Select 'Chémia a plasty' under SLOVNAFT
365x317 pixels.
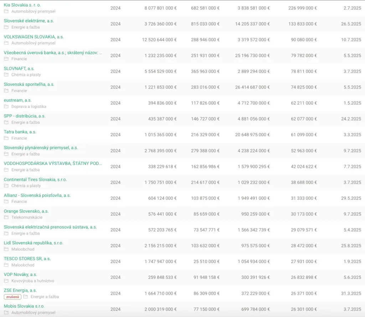(x=26, y=75)
